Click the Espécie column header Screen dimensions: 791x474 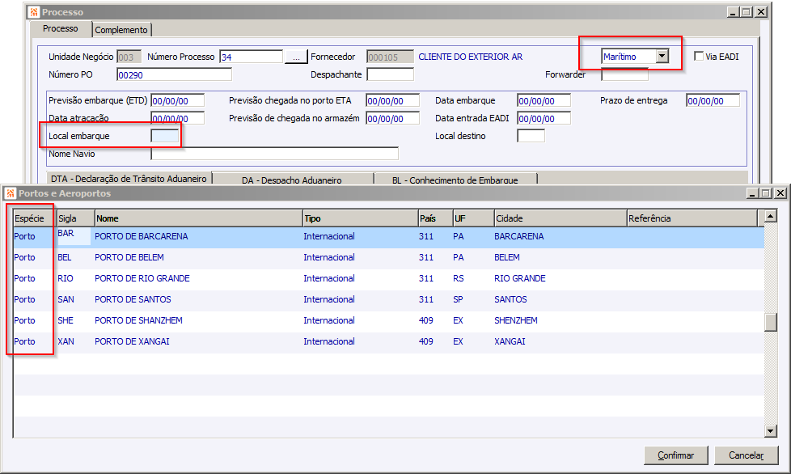coord(34,218)
